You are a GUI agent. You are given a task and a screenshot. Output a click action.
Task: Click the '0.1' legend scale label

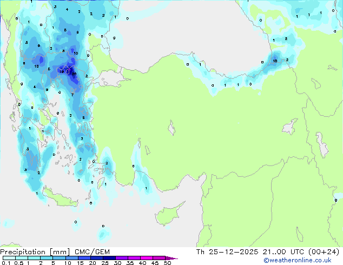point(6,263)
